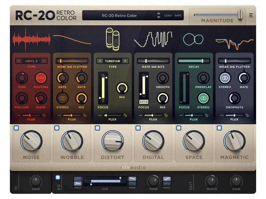Screen dimensions: 266x199
Task: Click the Wow/Flutter balance slider
Action: click(72, 61)
